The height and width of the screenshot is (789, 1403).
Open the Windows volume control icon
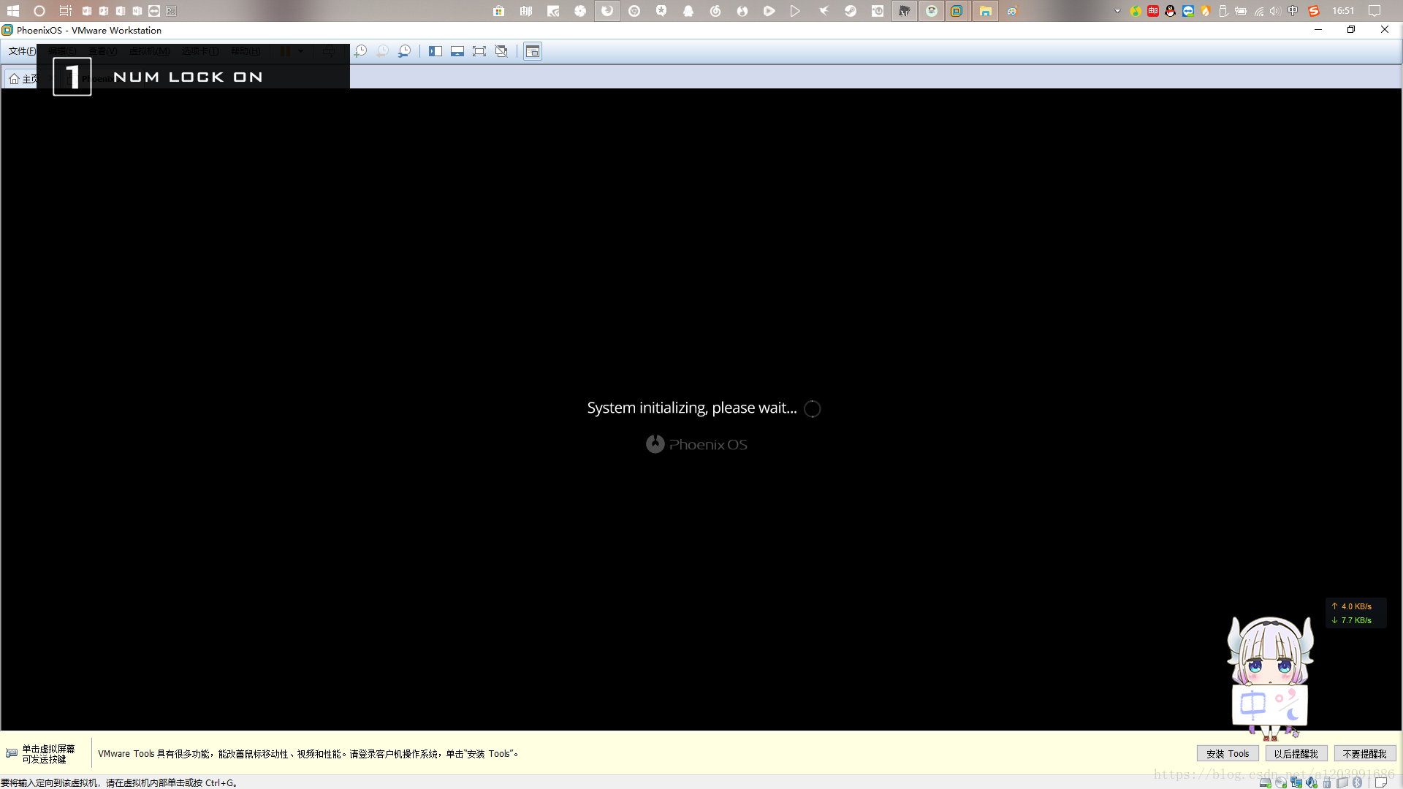(1275, 11)
